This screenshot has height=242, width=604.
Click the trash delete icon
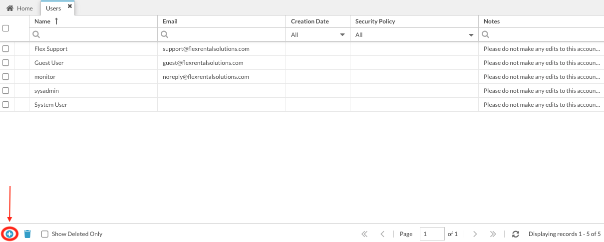tap(27, 234)
